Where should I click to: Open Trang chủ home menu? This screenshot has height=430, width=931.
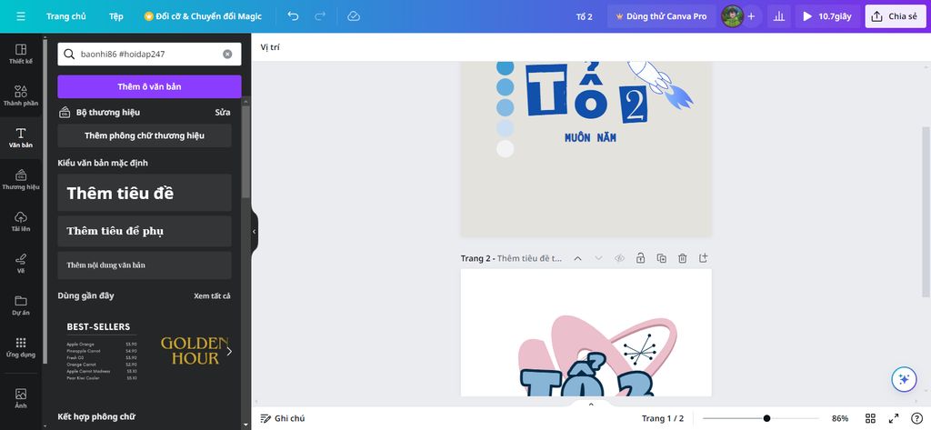[x=65, y=16]
